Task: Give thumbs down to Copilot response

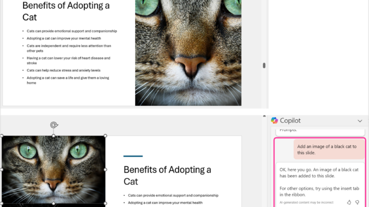Action: click(357, 202)
